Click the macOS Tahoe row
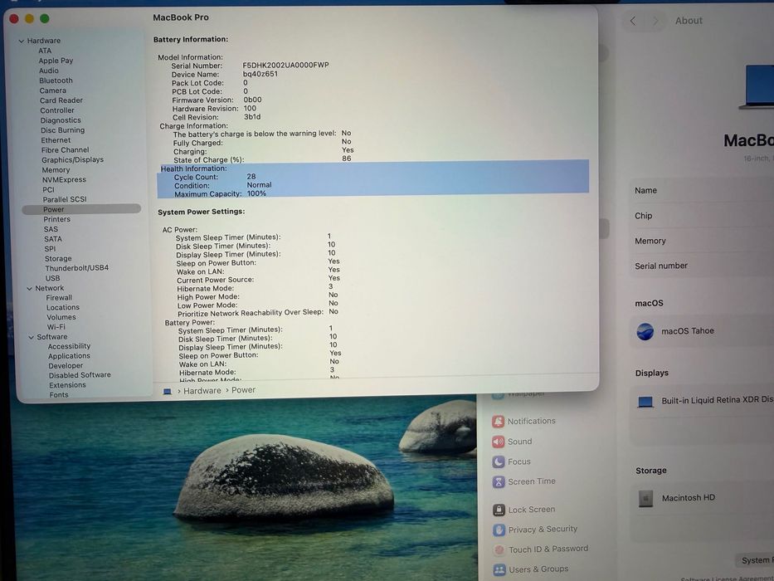 click(x=702, y=331)
